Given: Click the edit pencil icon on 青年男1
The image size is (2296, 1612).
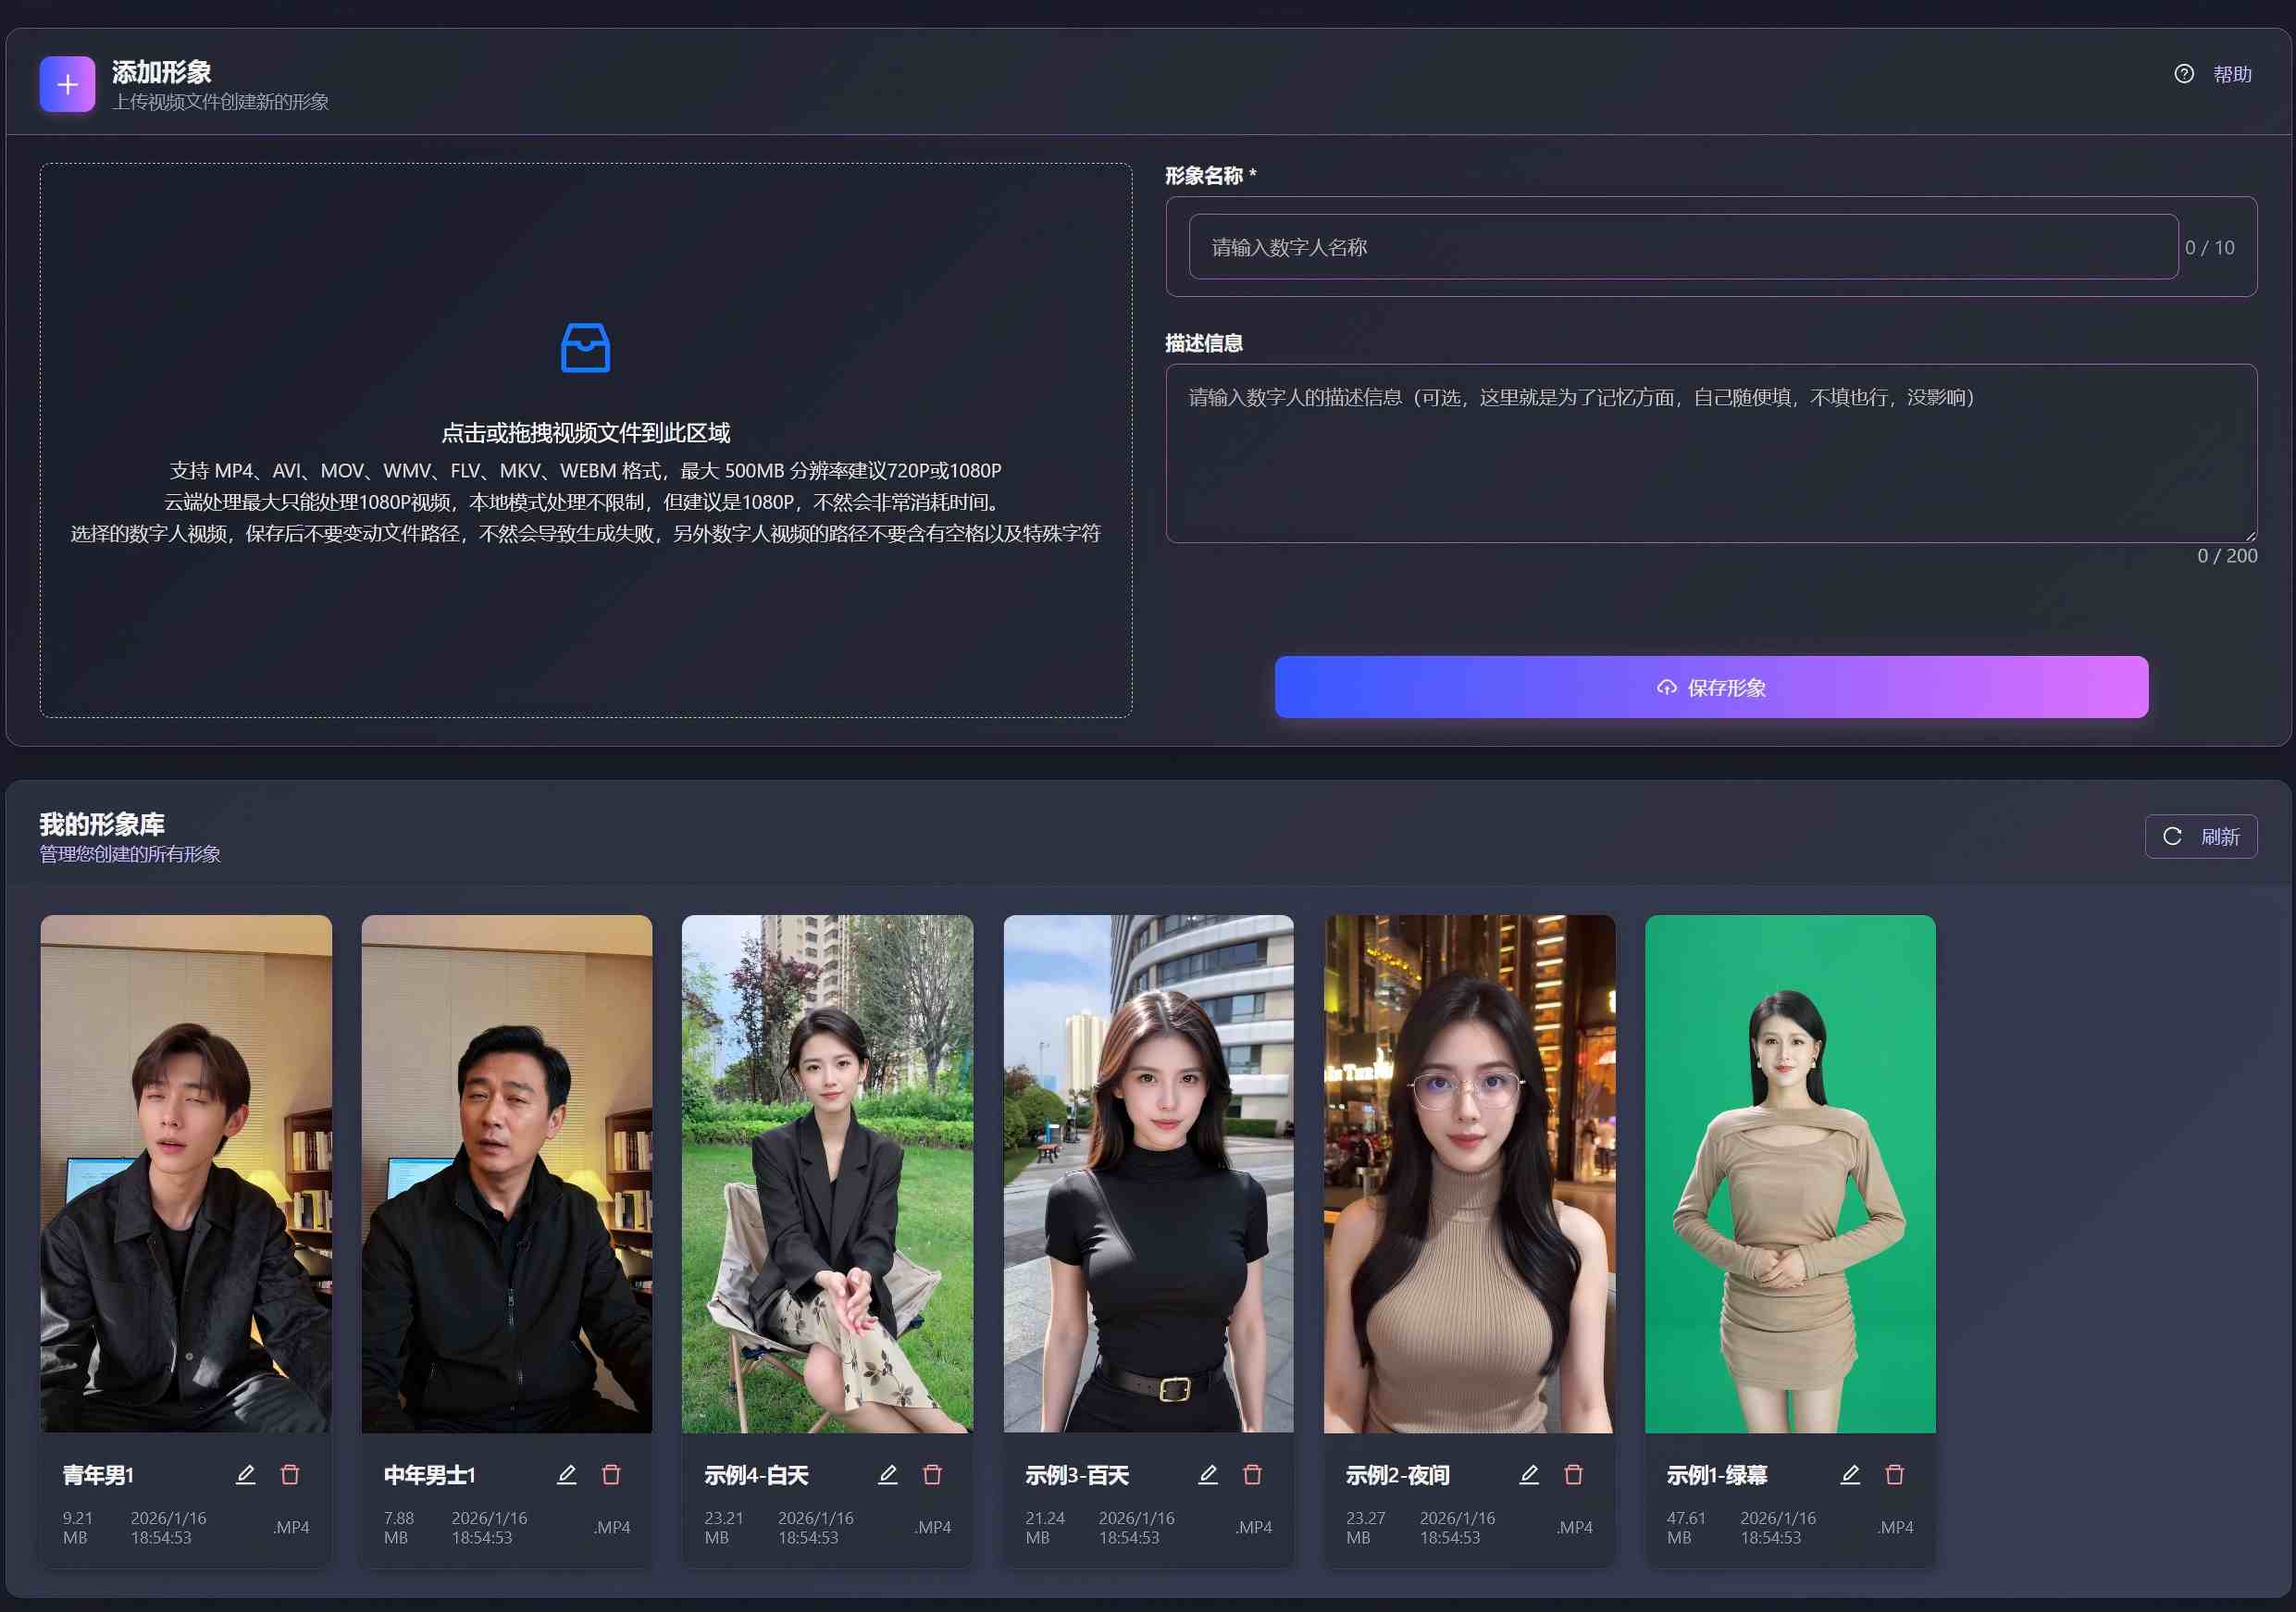Looking at the screenshot, I should pyautogui.click(x=245, y=1474).
